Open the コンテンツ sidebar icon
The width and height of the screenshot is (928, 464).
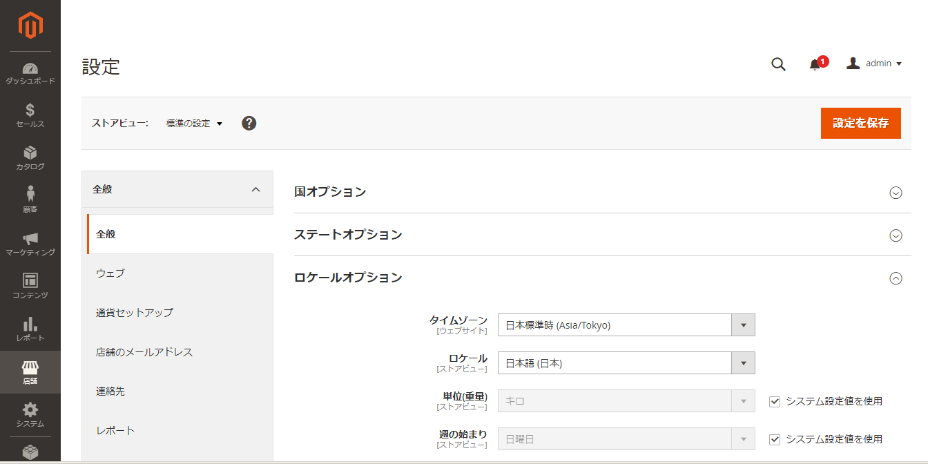pos(30,283)
